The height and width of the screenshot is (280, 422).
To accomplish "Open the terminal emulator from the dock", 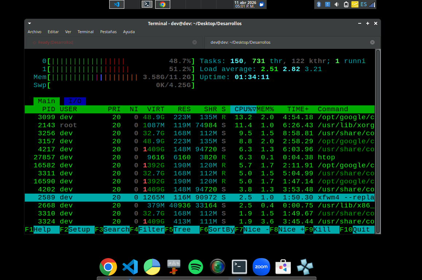I will pyautogui.click(x=239, y=267).
